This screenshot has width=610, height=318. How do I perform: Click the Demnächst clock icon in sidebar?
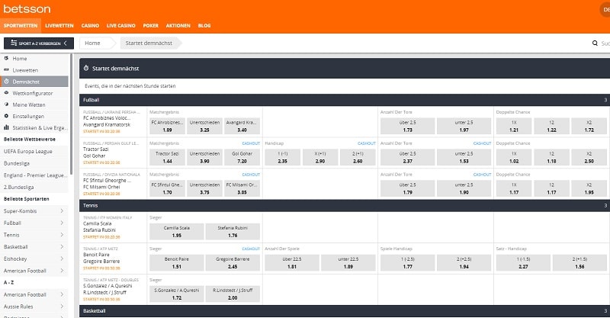coord(6,82)
